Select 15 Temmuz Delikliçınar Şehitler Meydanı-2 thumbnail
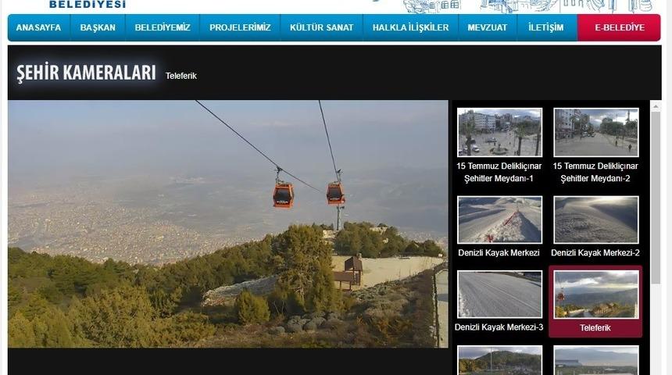The width and height of the screenshot is (672, 375). pyautogui.click(x=595, y=132)
